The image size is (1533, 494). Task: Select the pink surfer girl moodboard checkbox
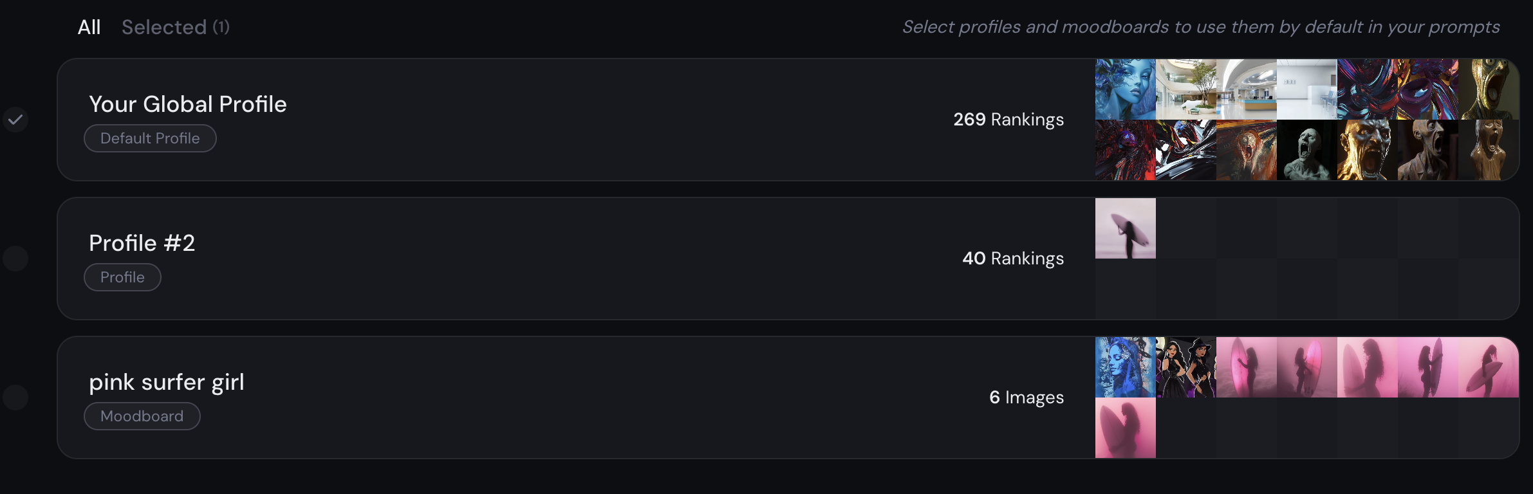tap(15, 398)
